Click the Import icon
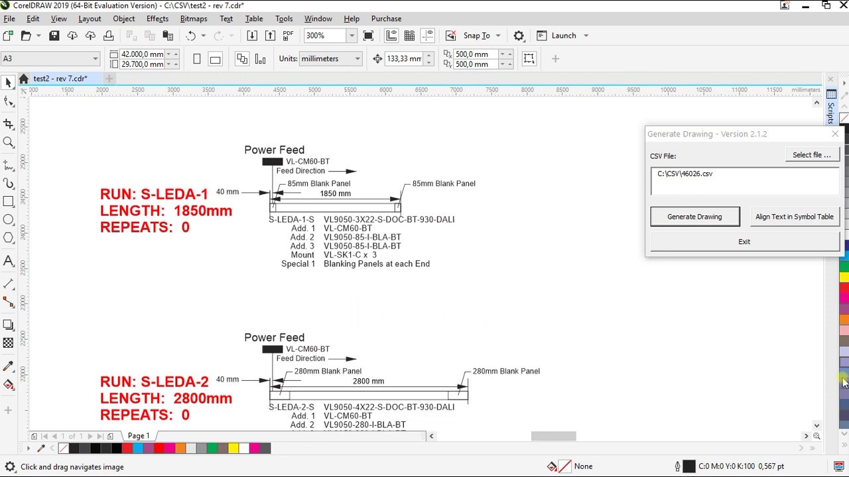849x477 pixels. pyautogui.click(x=252, y=36)
